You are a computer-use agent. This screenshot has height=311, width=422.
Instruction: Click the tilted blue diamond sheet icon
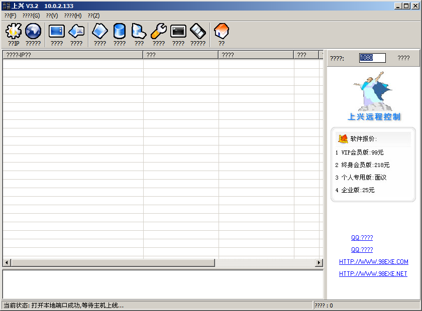100,32
